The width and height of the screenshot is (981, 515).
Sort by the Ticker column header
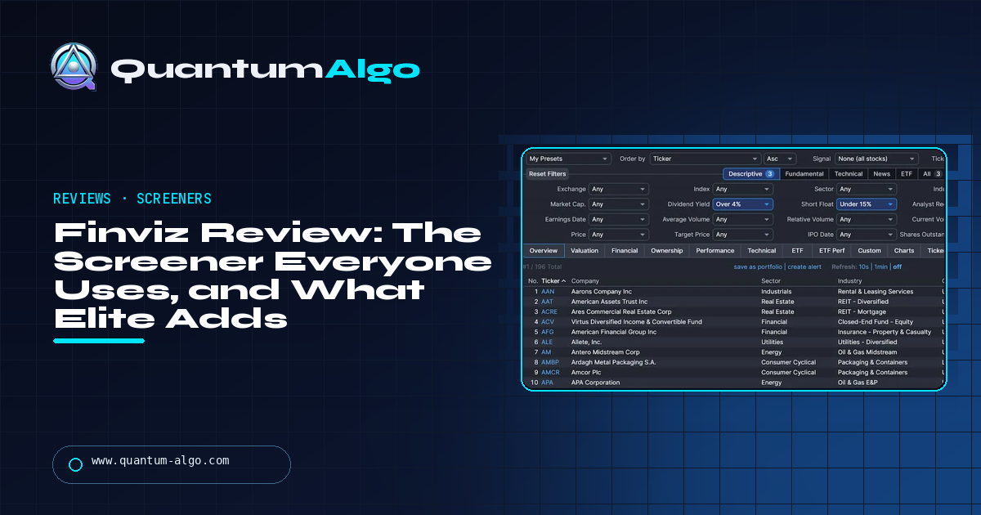(x=553, y=281)
